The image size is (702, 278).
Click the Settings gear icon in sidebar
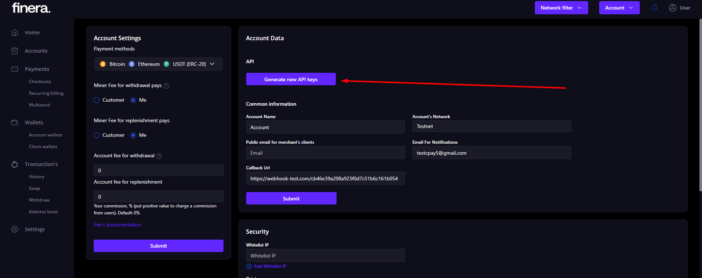click(x=15, y=229)
